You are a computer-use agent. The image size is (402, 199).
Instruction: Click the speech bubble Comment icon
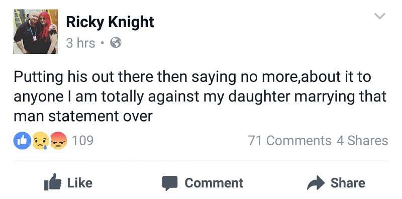(x=170, y=183)
